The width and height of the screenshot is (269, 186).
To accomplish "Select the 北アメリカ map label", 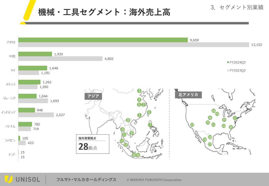I will click(188, 95).
